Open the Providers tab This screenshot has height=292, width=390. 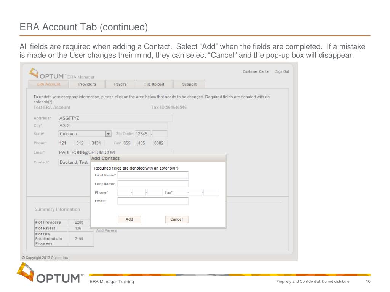click(87, 84)
